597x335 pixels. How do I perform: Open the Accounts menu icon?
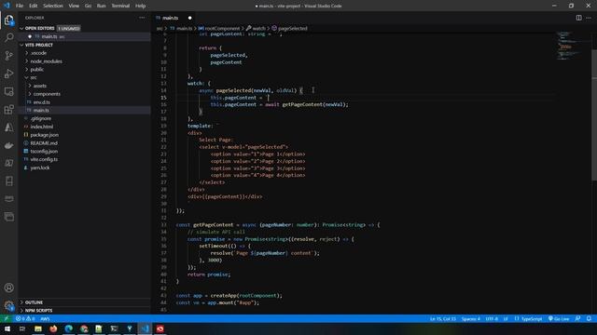coord(8,288)
